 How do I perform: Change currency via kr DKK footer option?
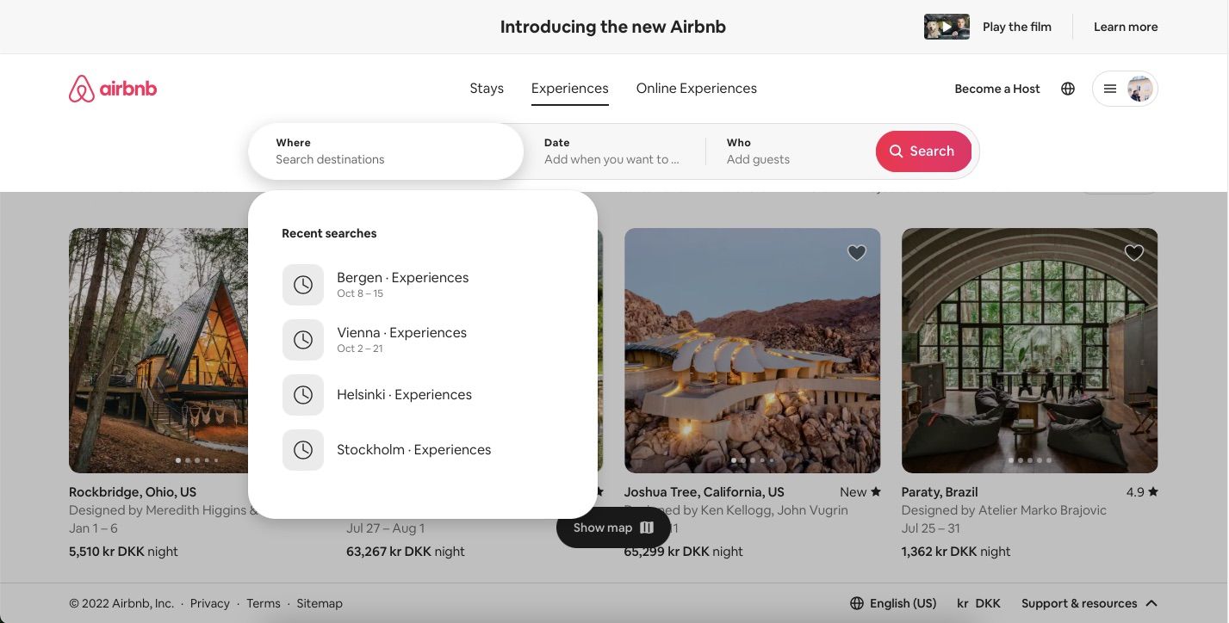tap(978, 603)
